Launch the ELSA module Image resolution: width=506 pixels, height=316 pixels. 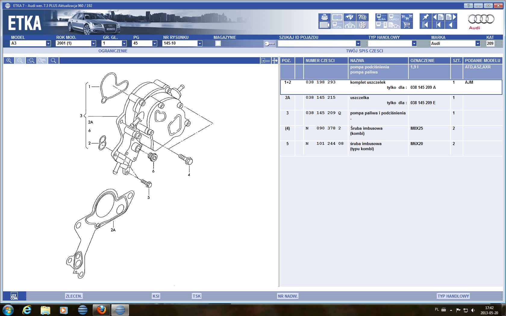tap(382, 17)
